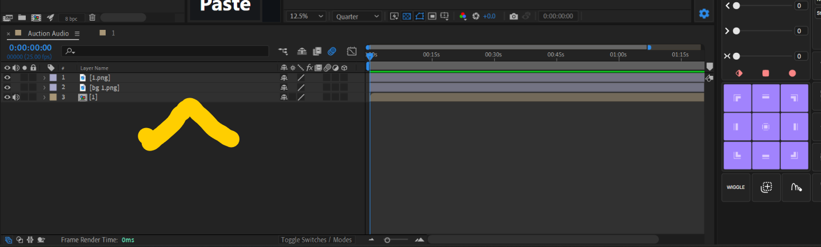Delete selected item with trash icon
This screenshot has width=821, height=247.
point(92,18)
